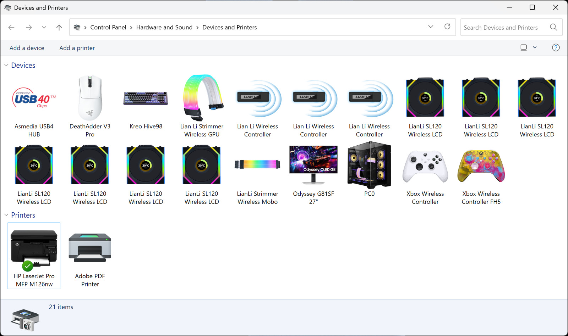Image resolution: width=568 pixels, height=336 pixels.
Task: Go forward using the forward arrow
Action: point(29,27)
